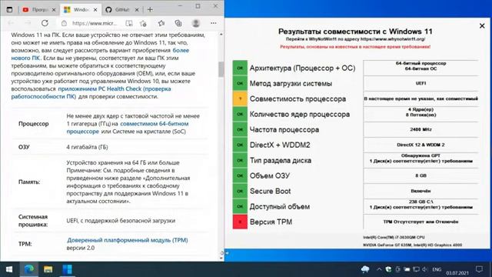
Task: Select the 'TPM Отсутствует или Отключён' result
Action: (x=421, y=222)
